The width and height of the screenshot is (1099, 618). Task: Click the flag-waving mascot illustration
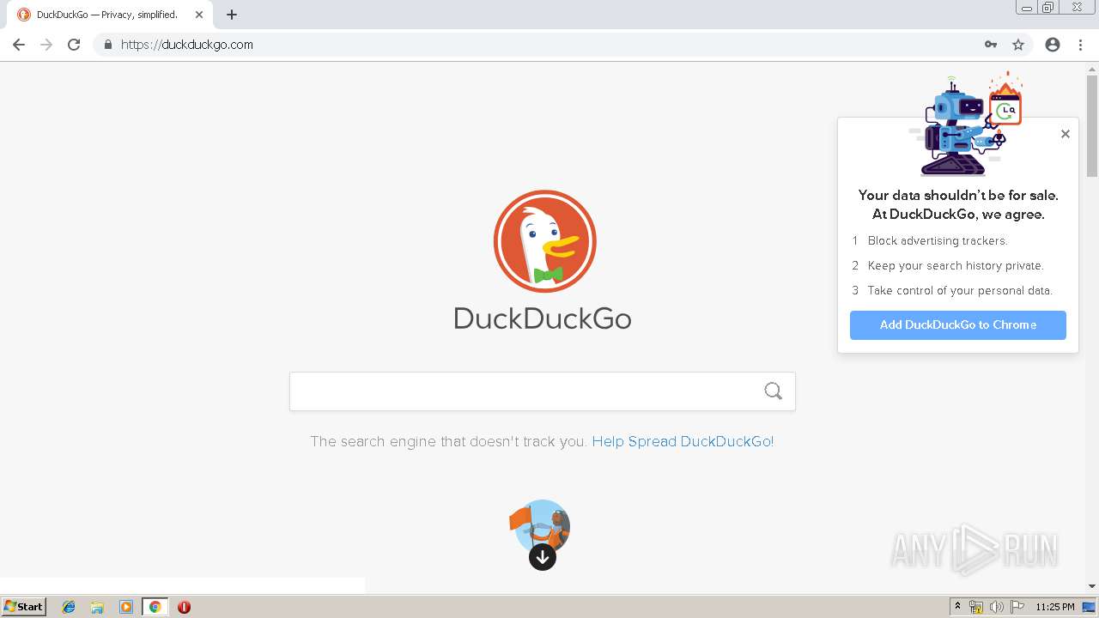[540, 526]
